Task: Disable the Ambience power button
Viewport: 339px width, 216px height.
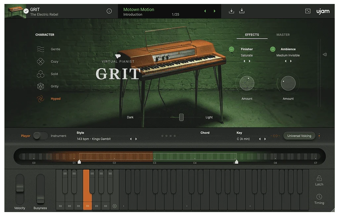Action: click(273, 49)
